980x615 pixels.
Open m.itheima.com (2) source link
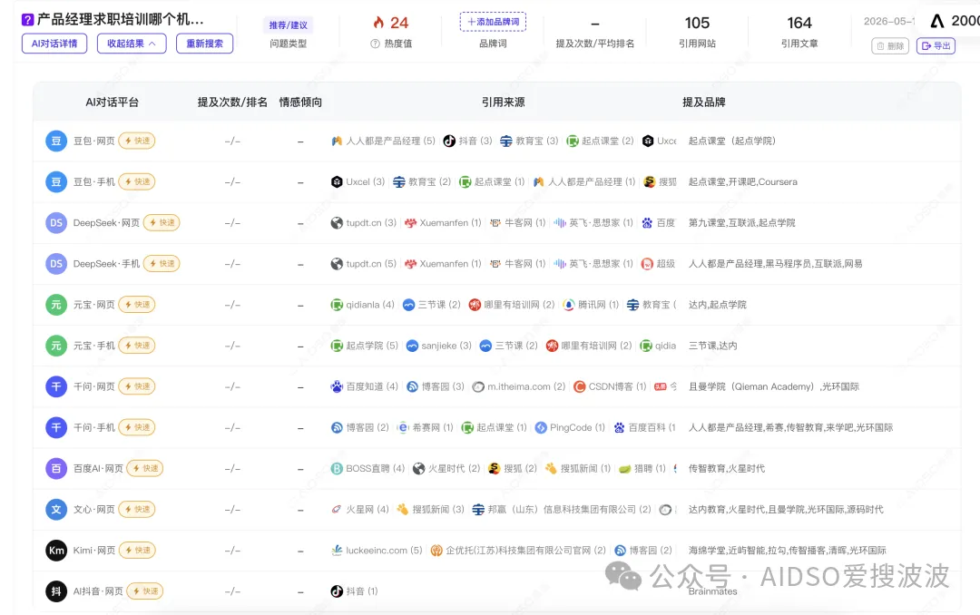click(519, 386)
